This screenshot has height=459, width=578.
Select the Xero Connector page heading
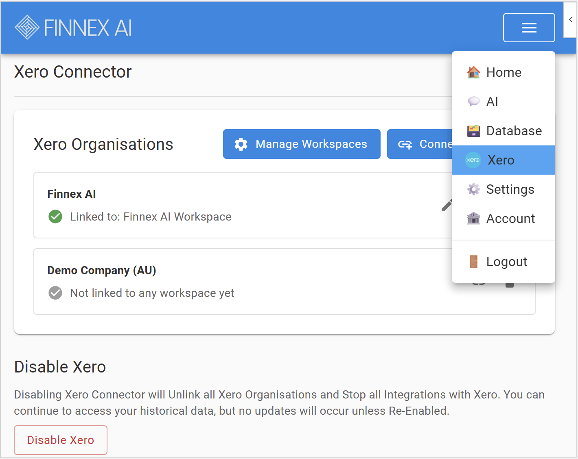point(73,72)
